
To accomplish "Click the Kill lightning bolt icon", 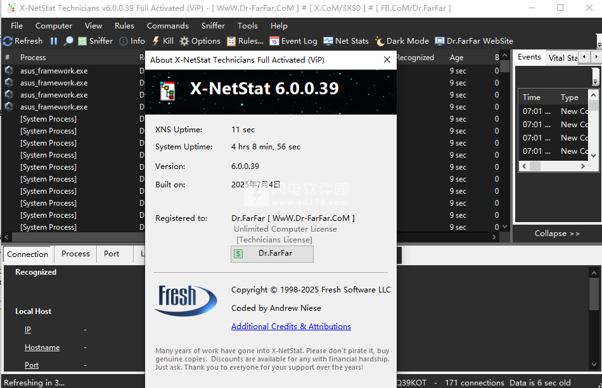I will tap(156, 41).
